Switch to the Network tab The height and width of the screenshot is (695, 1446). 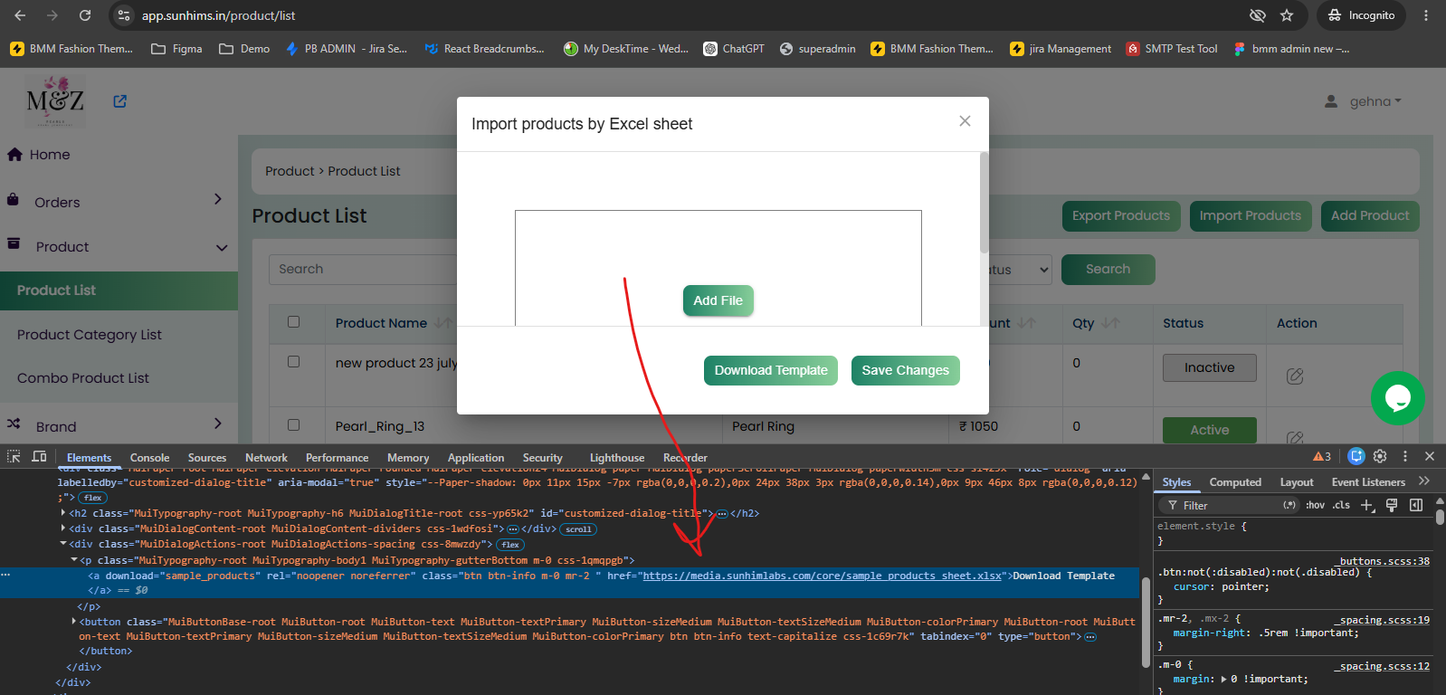[x=266, y=458]
